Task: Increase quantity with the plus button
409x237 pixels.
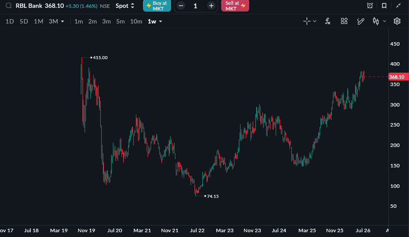Action: point(211,6)
